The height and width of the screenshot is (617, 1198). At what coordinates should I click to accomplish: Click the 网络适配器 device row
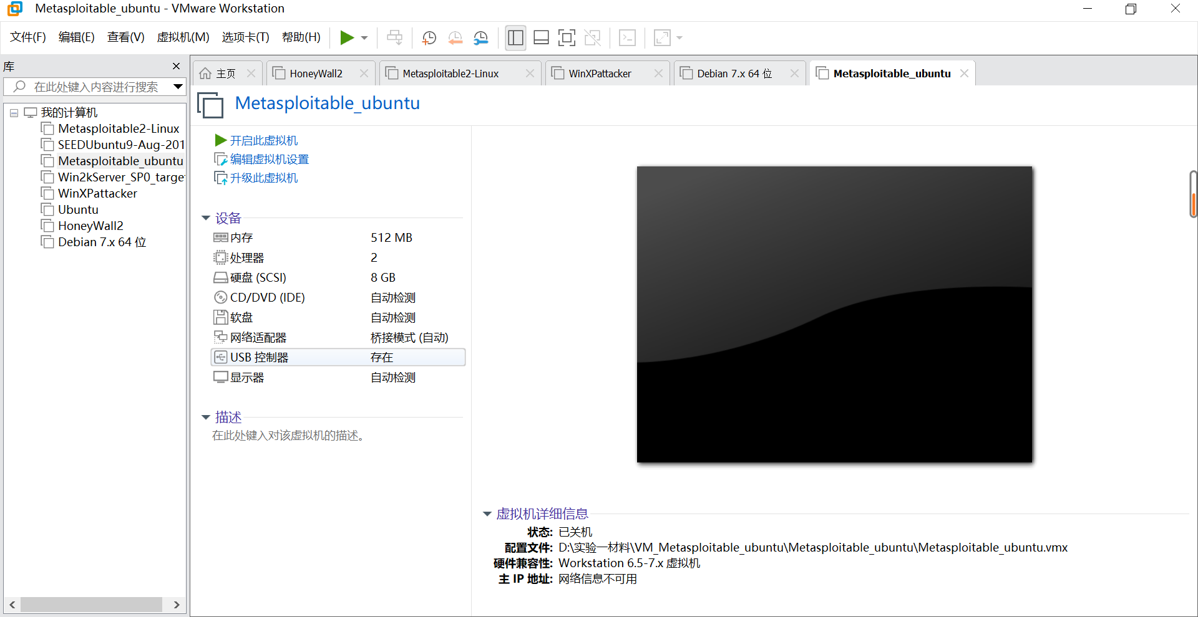pyautogui.click(x=338, y=337)
